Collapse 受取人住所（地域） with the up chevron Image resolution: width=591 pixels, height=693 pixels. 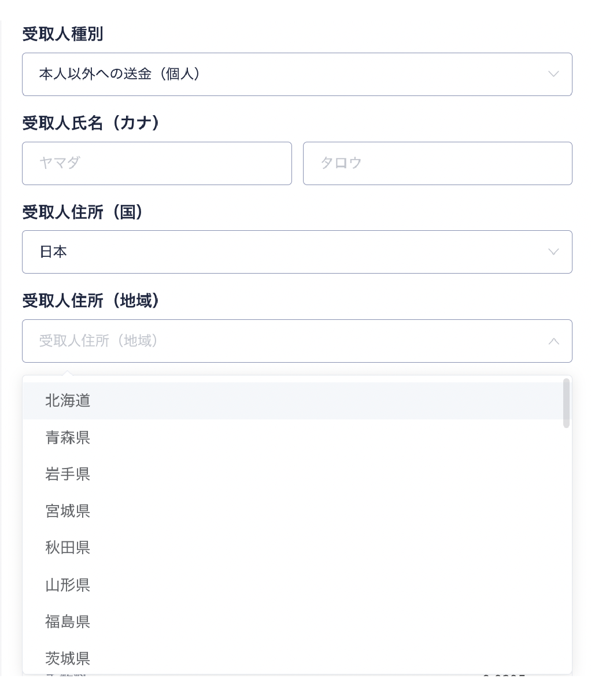click(553, 341)
